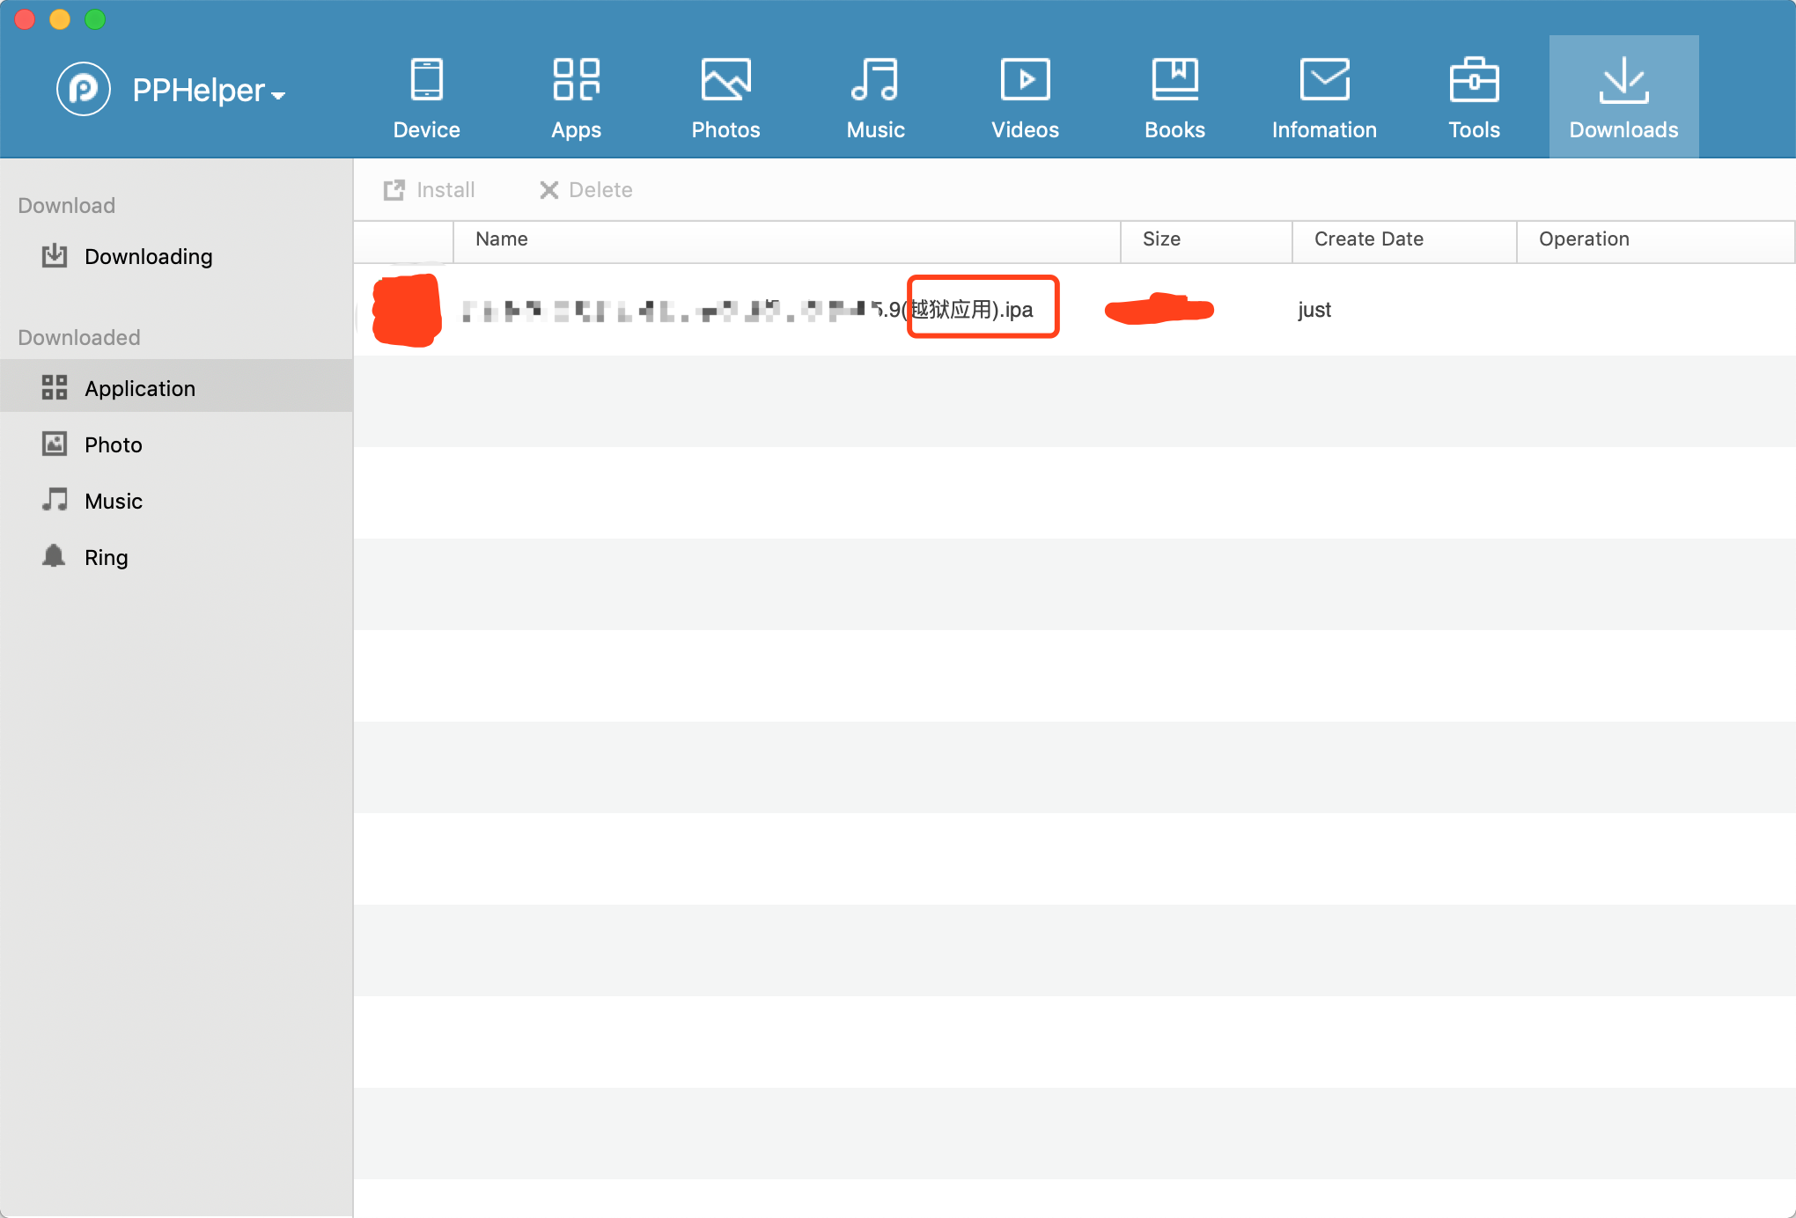The width and height of the screenshot is (1796, 1218).
Task: Go to Photos via picture icon
Action: coord(725,80)
